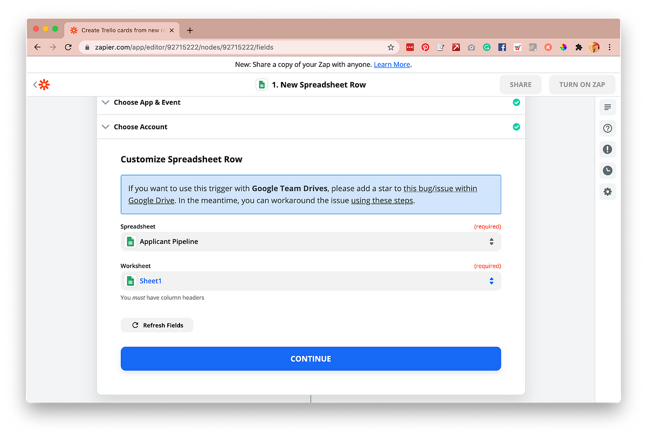This screenshot has height=438, width=647.
Task: Click the notepad-with-pencil extension icon
Action: click(x=440, y=47)
